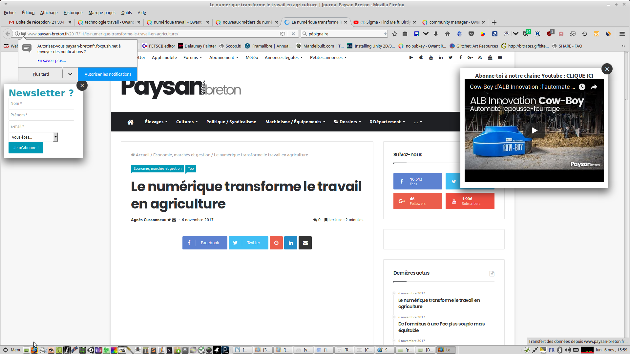
Task: Click the email share icon button
Action: coord(305,243)
